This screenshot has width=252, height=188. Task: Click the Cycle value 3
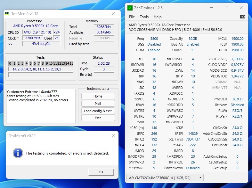tap(104, 69)
